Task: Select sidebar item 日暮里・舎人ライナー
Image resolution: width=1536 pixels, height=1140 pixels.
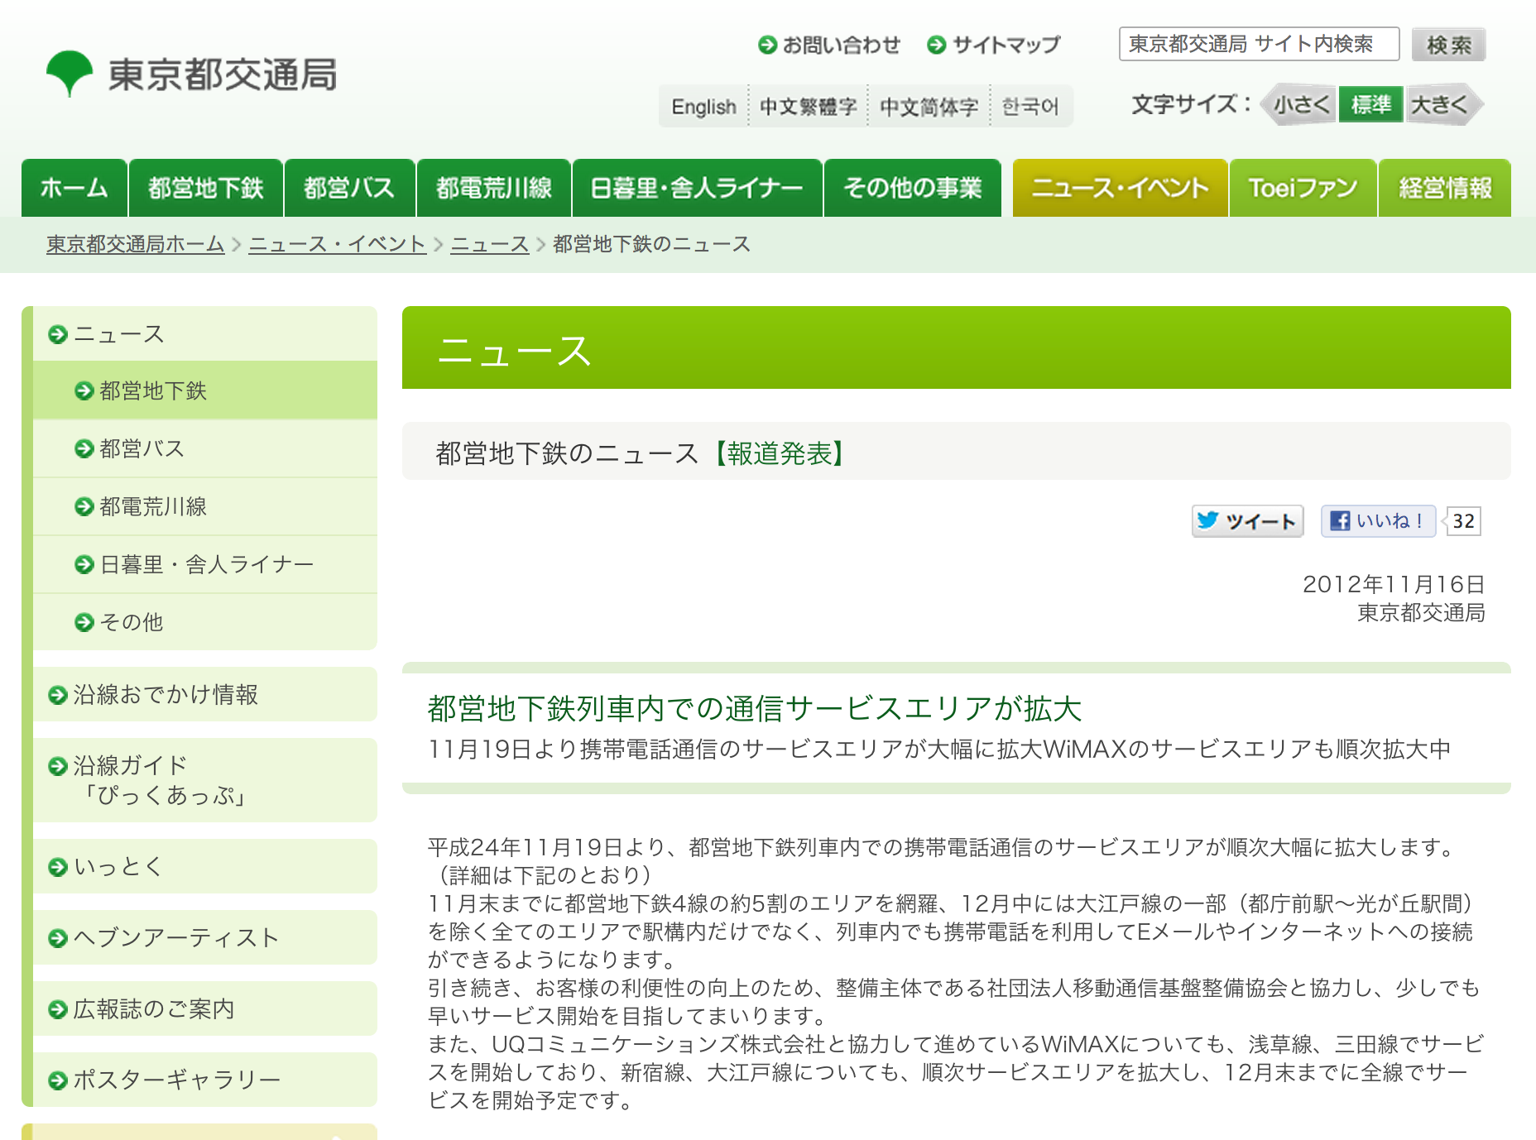Action: [x=205, y=564]
